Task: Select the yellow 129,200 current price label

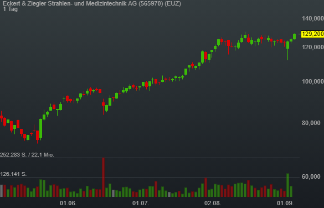Action: (312, 34)
